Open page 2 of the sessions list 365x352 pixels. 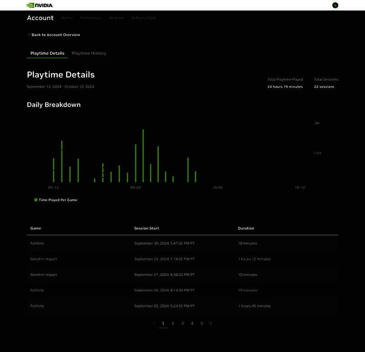(x=173, y=322)
